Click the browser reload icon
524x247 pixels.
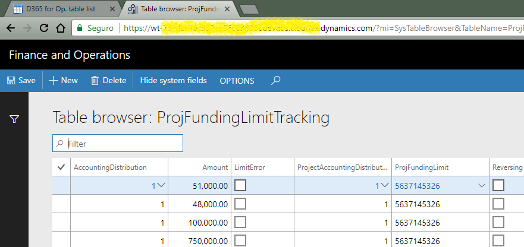pos(43,28)
